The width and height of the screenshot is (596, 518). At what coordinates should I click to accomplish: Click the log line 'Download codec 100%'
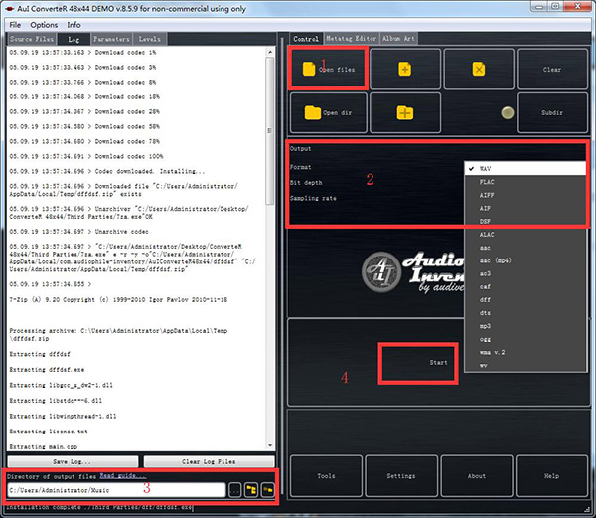86,156
